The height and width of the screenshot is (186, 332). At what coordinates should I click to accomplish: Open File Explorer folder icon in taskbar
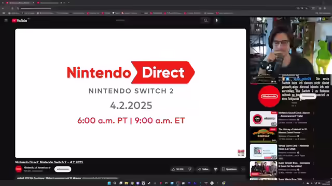[x=127, y=183]
